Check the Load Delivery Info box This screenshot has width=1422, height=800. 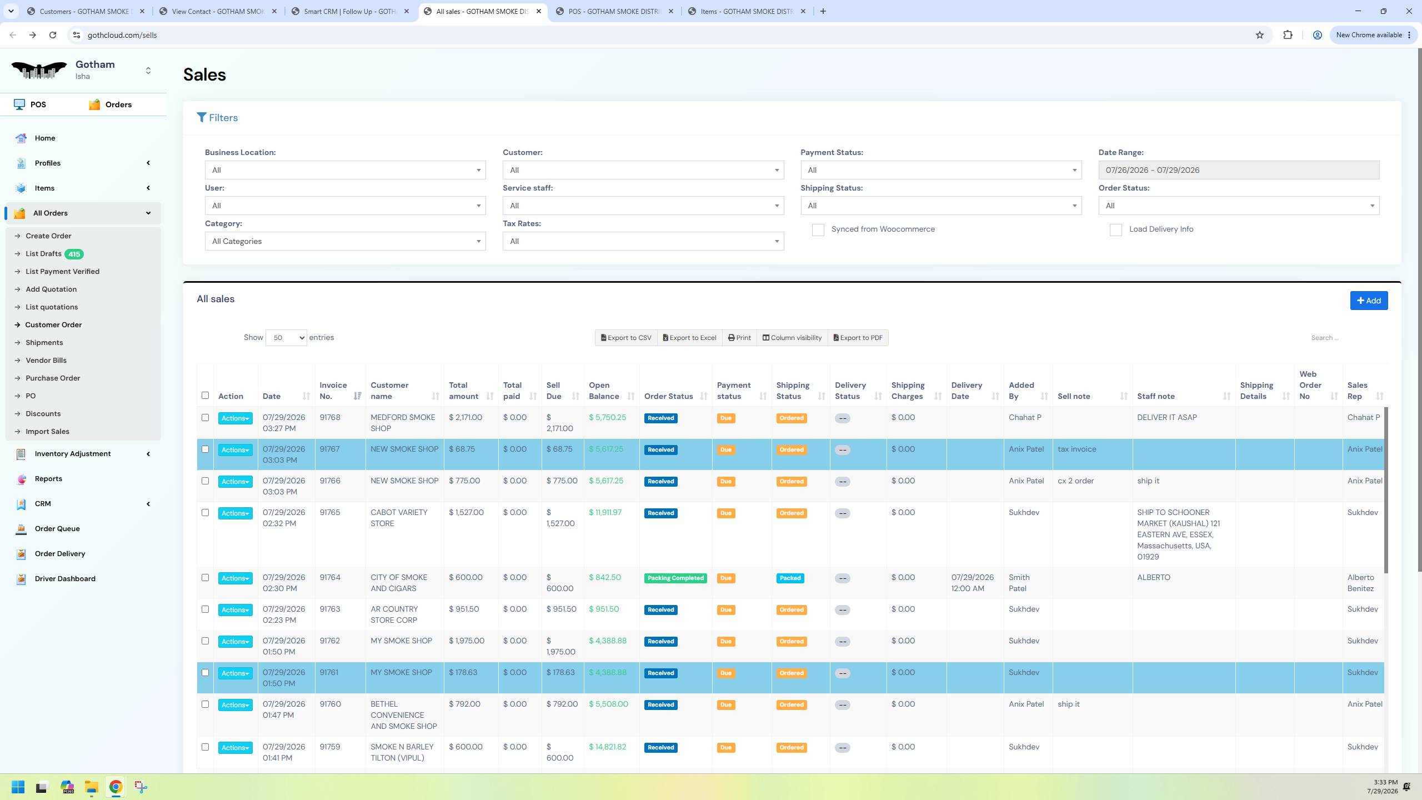pos(1115,230)
